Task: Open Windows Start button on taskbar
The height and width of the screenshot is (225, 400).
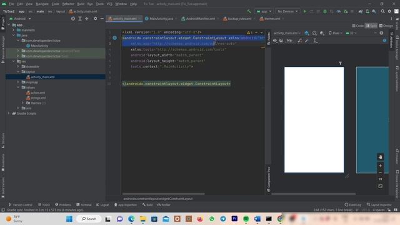Action: (x=69, y=219)
